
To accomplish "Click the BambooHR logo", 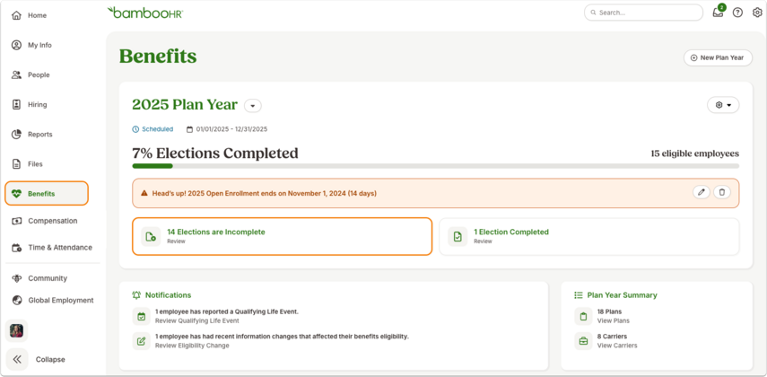I will [145, 13].
